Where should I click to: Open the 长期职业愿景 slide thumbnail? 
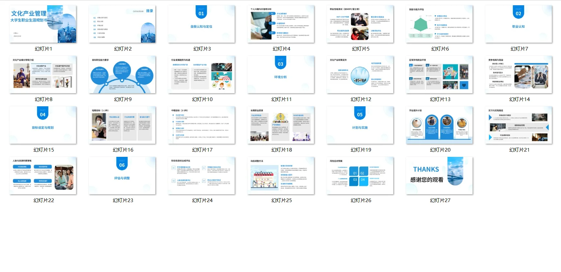(x=281, y=125)
